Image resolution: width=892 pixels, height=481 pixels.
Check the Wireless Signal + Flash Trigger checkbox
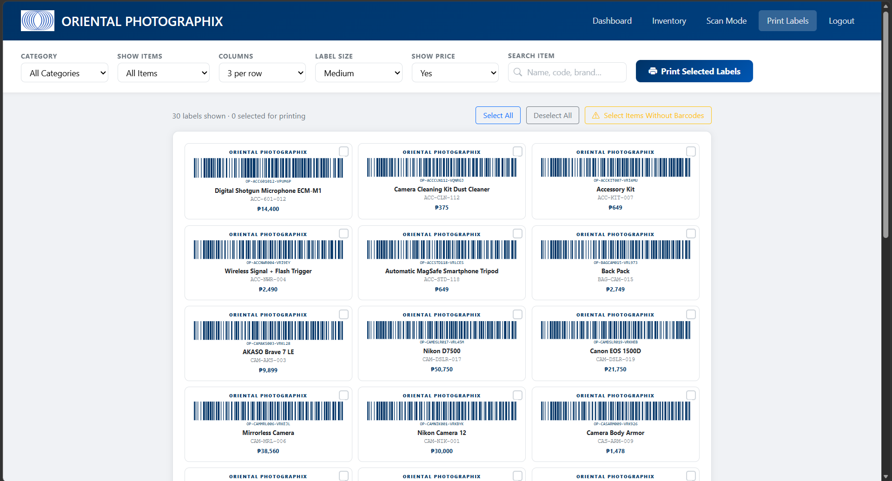point(344,233)
